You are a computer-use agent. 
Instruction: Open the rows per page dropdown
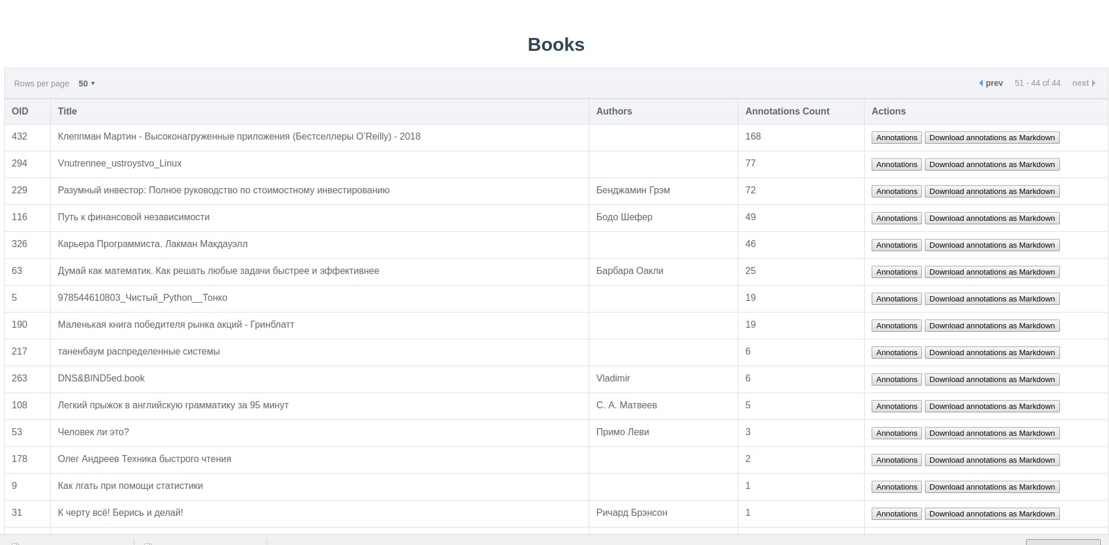click(x=87, y=84)
